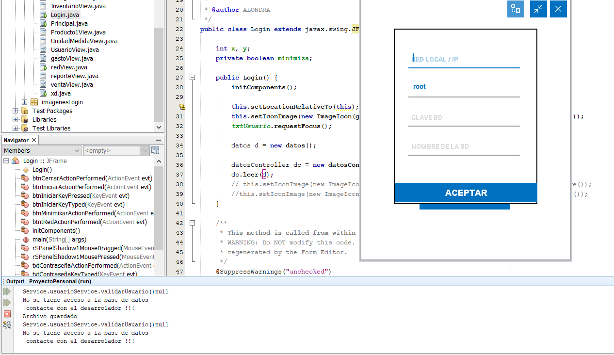
Task: Select the Login() constructor in Navigator
Action: (x=42, y=170)
